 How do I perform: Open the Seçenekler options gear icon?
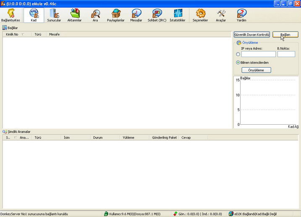[200, 15]
